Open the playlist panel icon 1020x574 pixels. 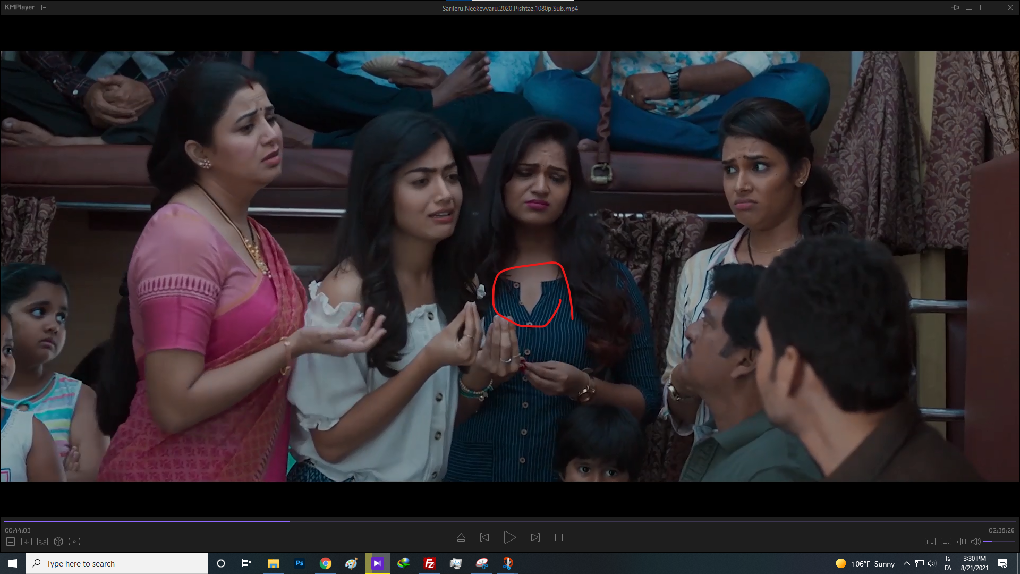coord(11,542)
